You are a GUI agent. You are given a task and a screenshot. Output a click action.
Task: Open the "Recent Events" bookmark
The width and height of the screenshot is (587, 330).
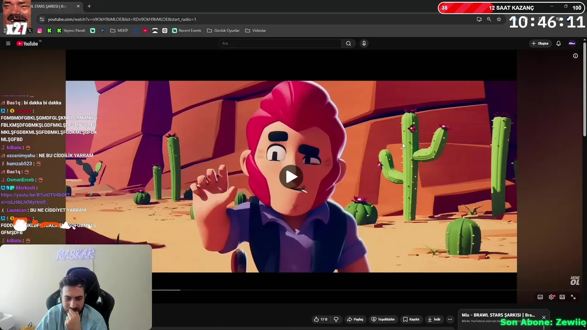click(x=187, y=31)
